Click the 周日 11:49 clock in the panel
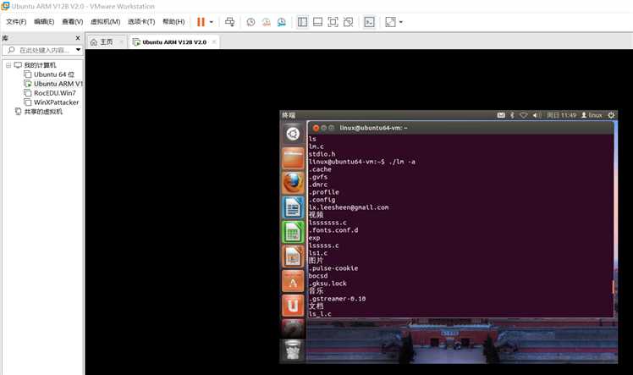633x375 pixels. click(x=562, y=115)
